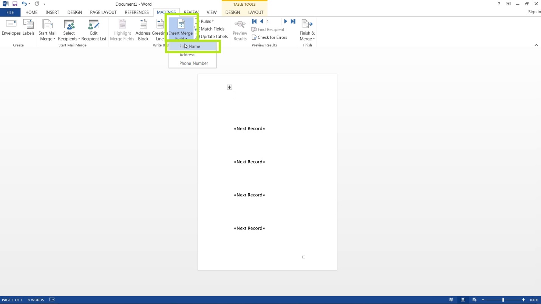Switch to the REFERENCES tab

pyautogui.click(x=137, y=12)
